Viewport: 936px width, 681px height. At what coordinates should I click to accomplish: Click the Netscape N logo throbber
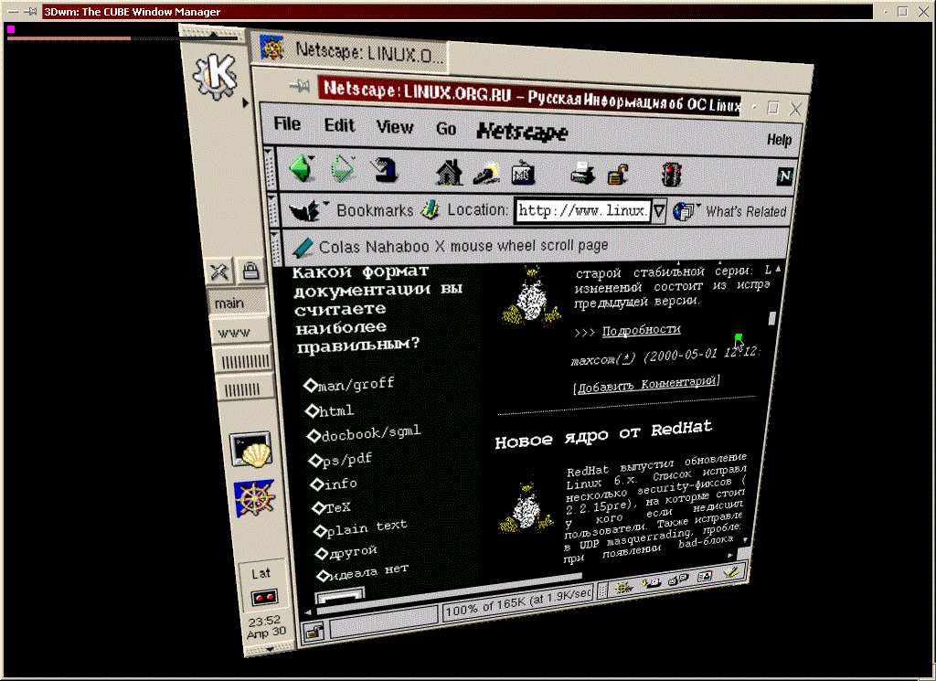point(784,176)
